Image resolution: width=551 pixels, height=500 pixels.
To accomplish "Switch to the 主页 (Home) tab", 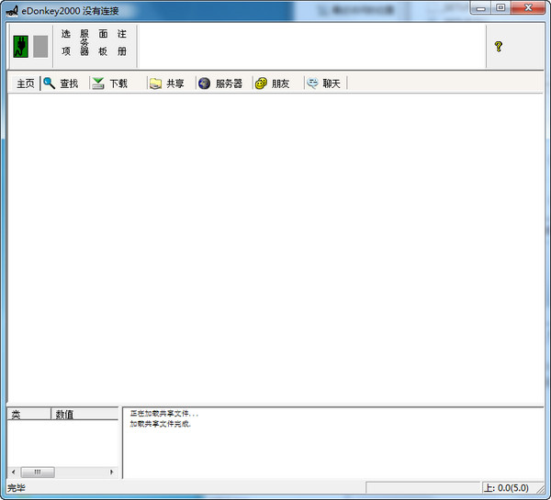I will [25, 83].
